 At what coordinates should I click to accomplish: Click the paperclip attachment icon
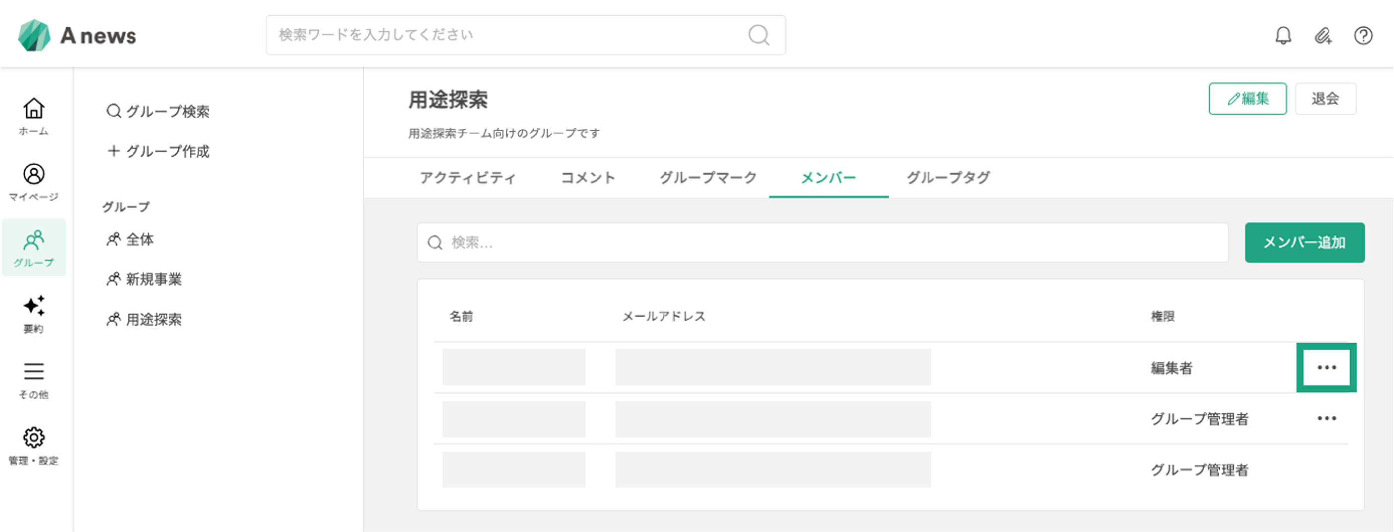pyautogui.click(x=1323, y=36)
